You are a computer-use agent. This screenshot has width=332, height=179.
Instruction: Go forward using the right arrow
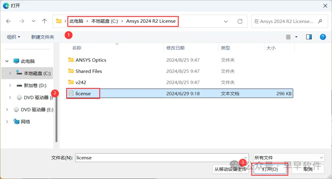[x=22, y=21]
